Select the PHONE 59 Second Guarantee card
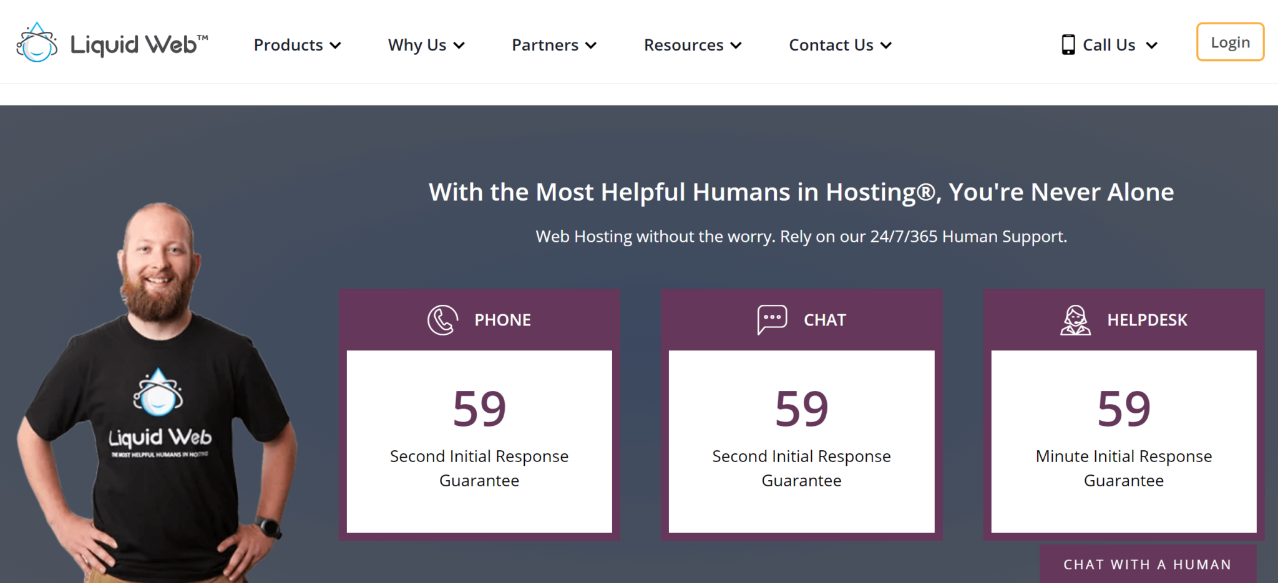This screenshot has width=1278, height=583. pos(479,415)
